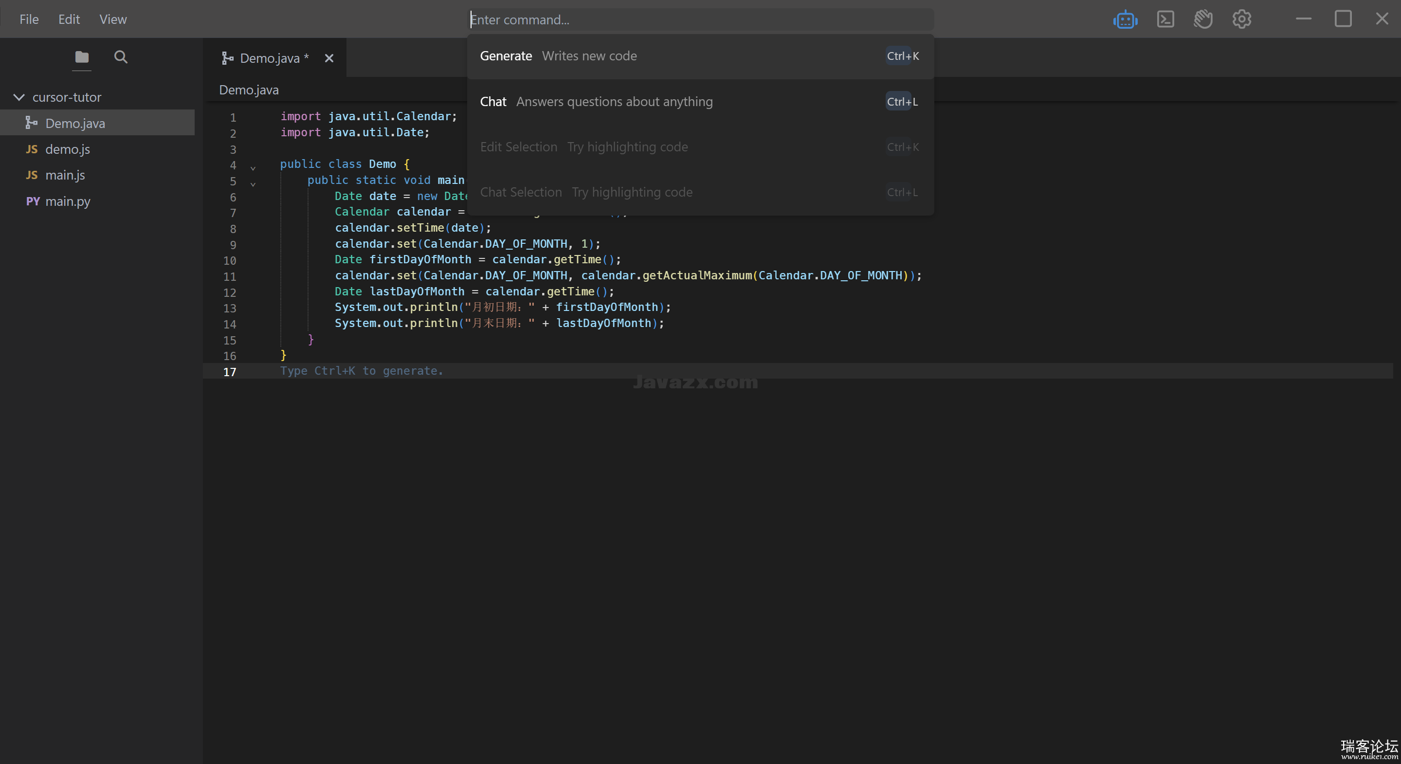This screenshot has width=1401, height=764.
Task: Click line number 17 in the gutter
Action: pos(230,372)
